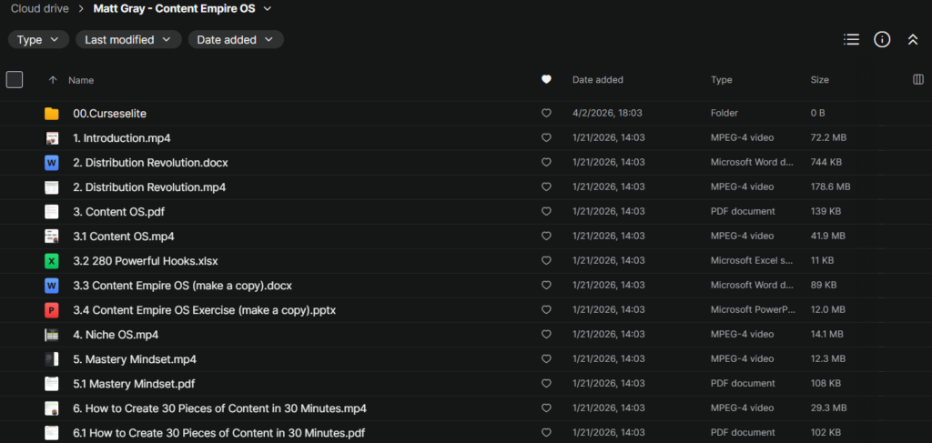Favorite the 1. Introduction.mp4 file
This screenshot has width=932, height=443.
[x=546, y=138]
